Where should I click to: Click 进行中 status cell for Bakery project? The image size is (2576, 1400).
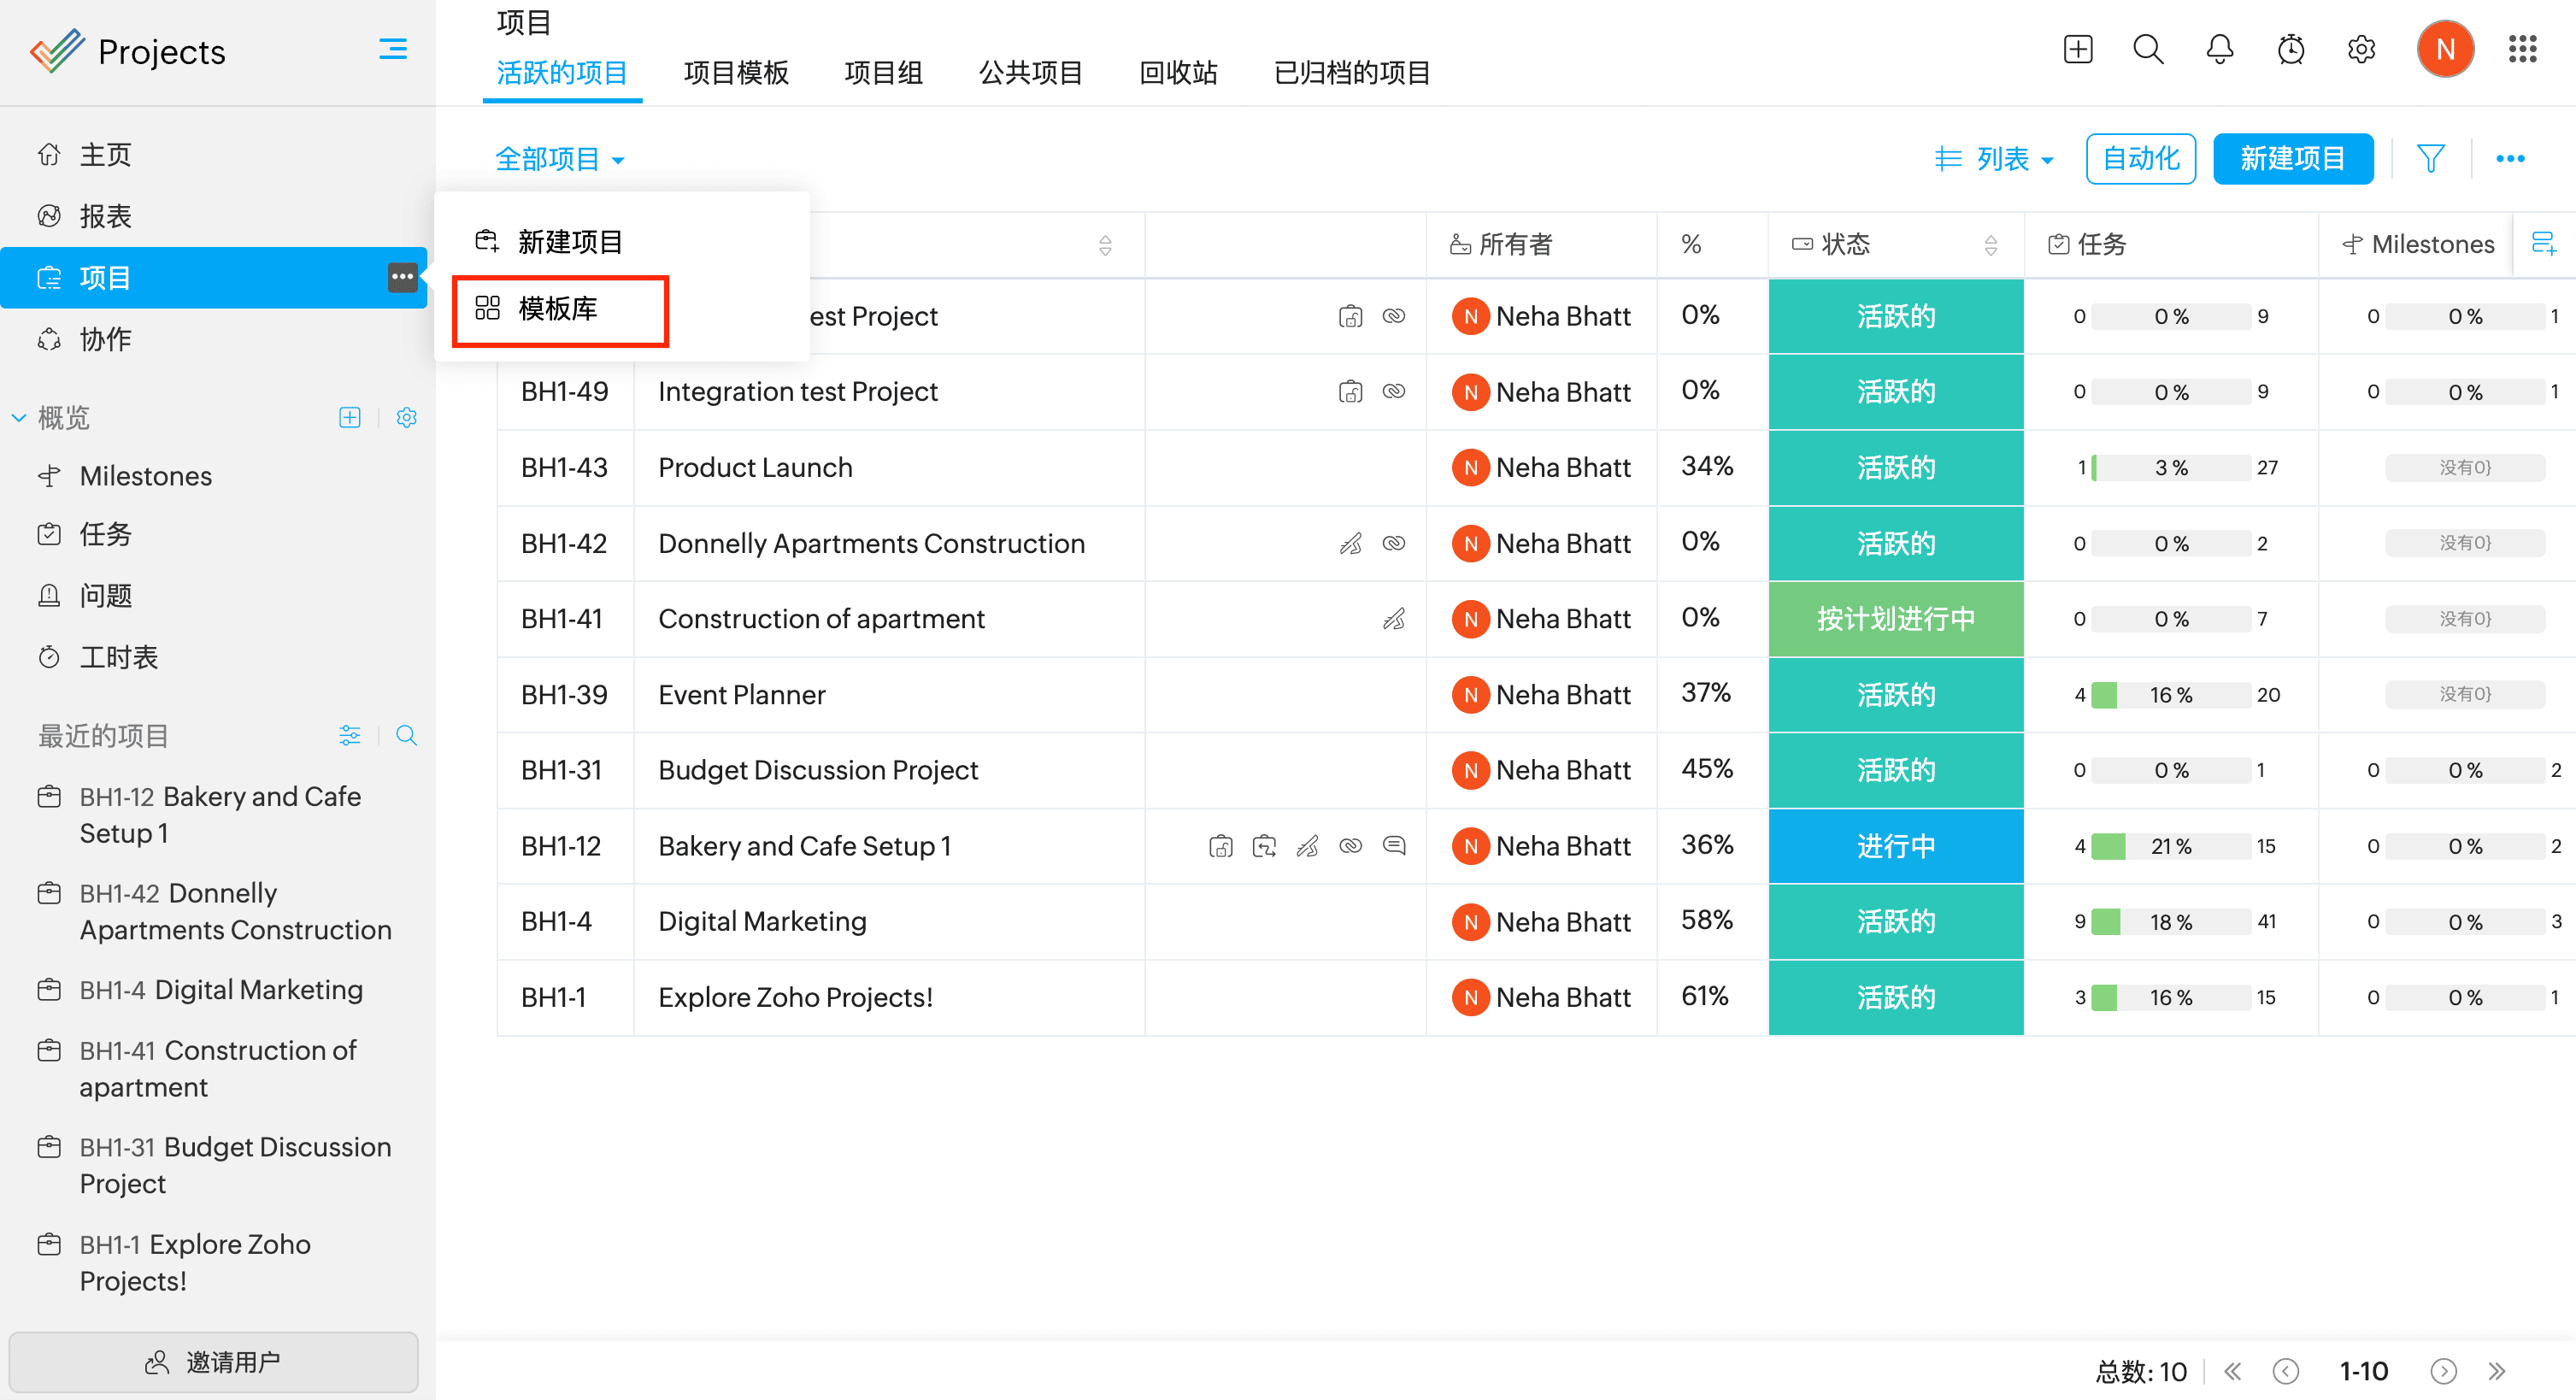tap(1895, 846)
